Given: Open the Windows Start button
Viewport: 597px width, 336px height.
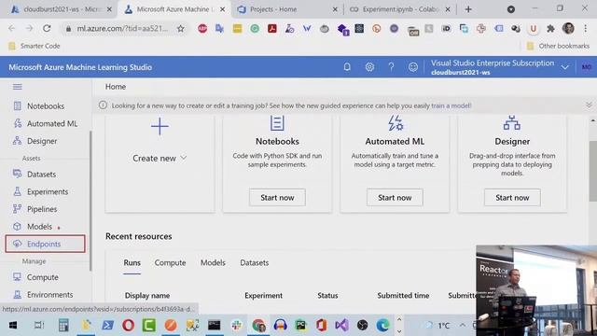Looking at the screenshot, I should pyautogui.click(x=13, y=325).
